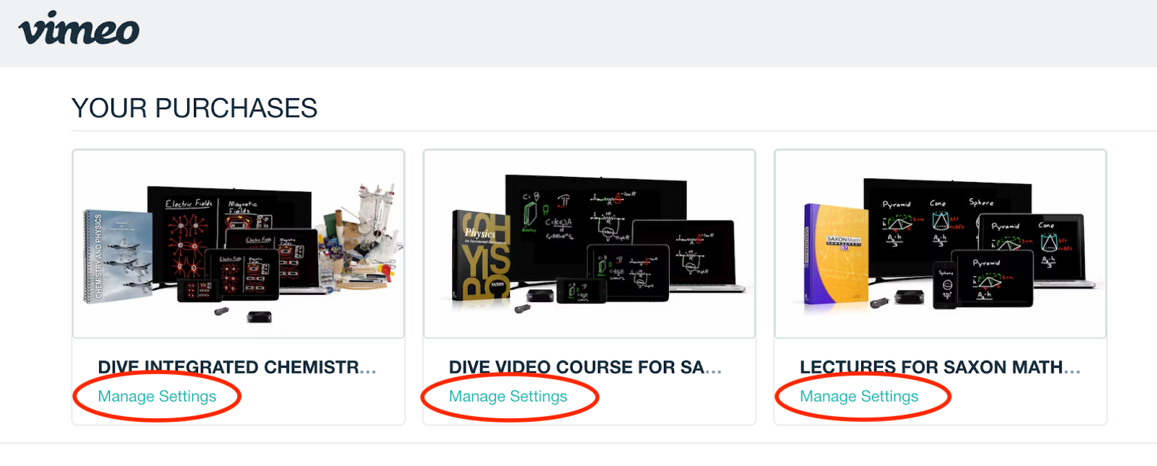Click the purple Saxon Math textbook image
Screen dimensions: 1157x466
pyautogui.click(x=837, y=253)
